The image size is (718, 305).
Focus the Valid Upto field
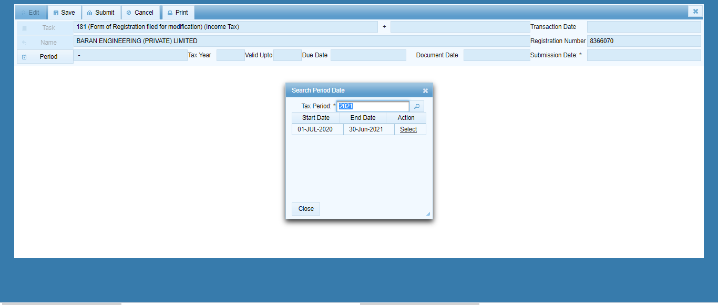click(x=288, y=55)
